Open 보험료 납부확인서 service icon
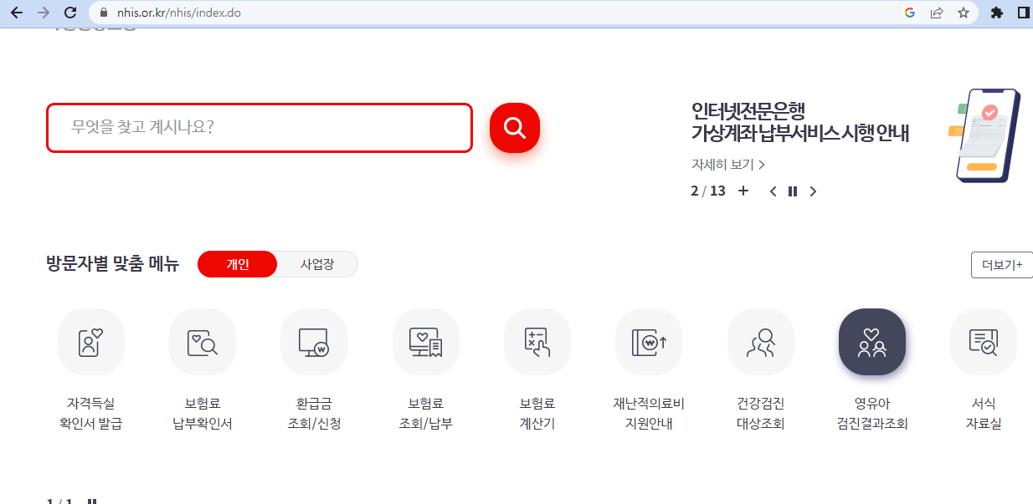The height and width of the screenshot is (504, 1033). [x=202, y=341]
